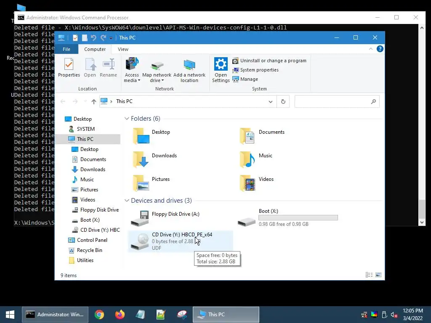Switch to large icons view layout
Screen dimensions: 431x323
tap(378, 275)
